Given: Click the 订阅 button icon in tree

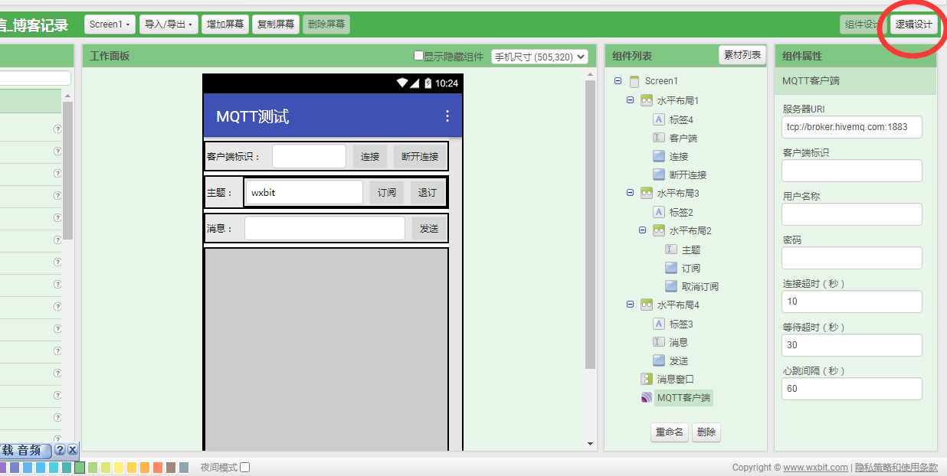Looking at the screenshot, I should click(671, 268).
